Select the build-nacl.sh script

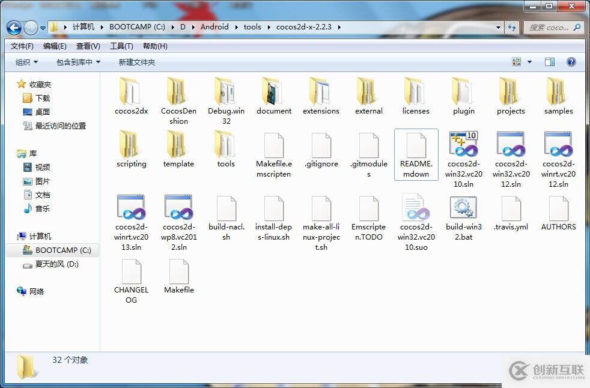pyautogui.click(x=226, y=218)
